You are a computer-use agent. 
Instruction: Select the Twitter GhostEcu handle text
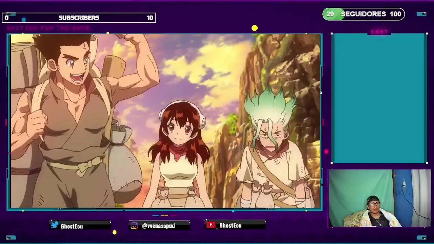point(72,226)
